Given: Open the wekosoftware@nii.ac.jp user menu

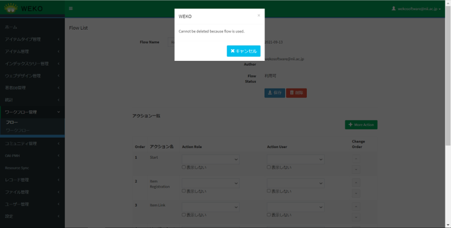Looking at the screenshot, I should click(x=416, y=9).
